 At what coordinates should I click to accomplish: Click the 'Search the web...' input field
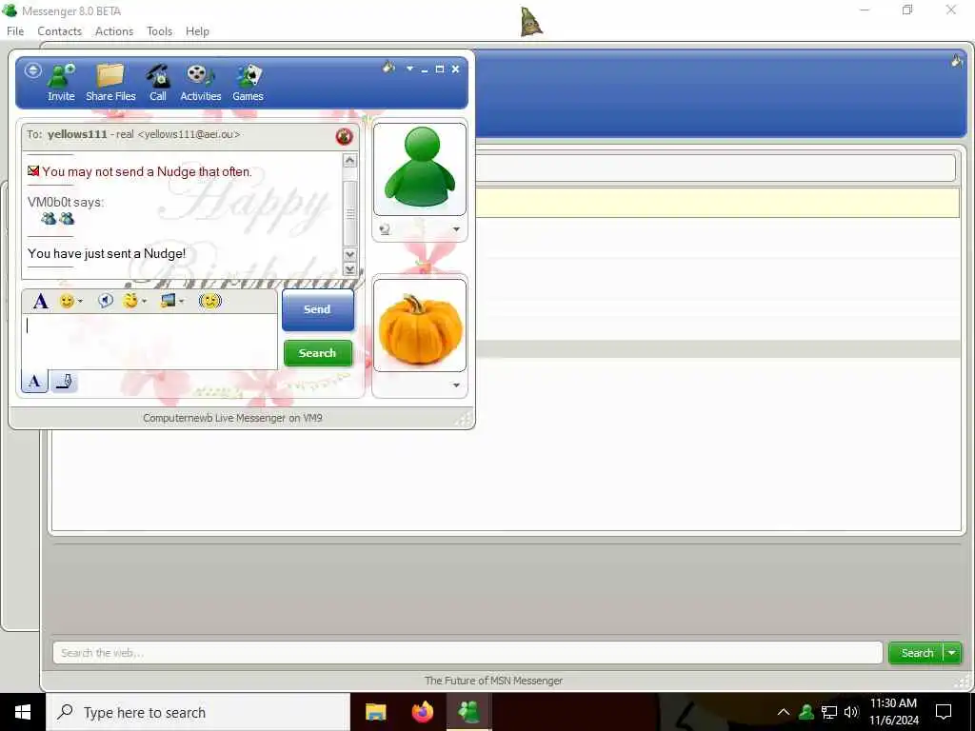[x=468, y=653]
